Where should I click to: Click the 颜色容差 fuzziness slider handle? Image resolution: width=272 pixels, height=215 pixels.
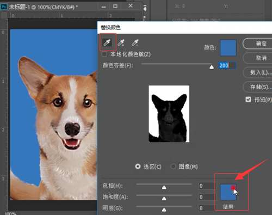pos(212,67)
